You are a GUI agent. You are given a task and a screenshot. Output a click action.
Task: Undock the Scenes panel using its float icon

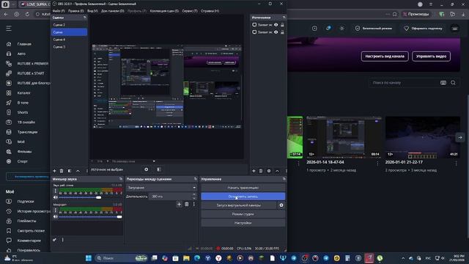[x=85, y=18]
